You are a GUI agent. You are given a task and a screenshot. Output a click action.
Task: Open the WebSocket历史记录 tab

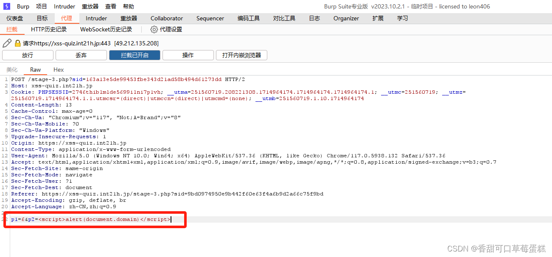click(x=106, y=29)
